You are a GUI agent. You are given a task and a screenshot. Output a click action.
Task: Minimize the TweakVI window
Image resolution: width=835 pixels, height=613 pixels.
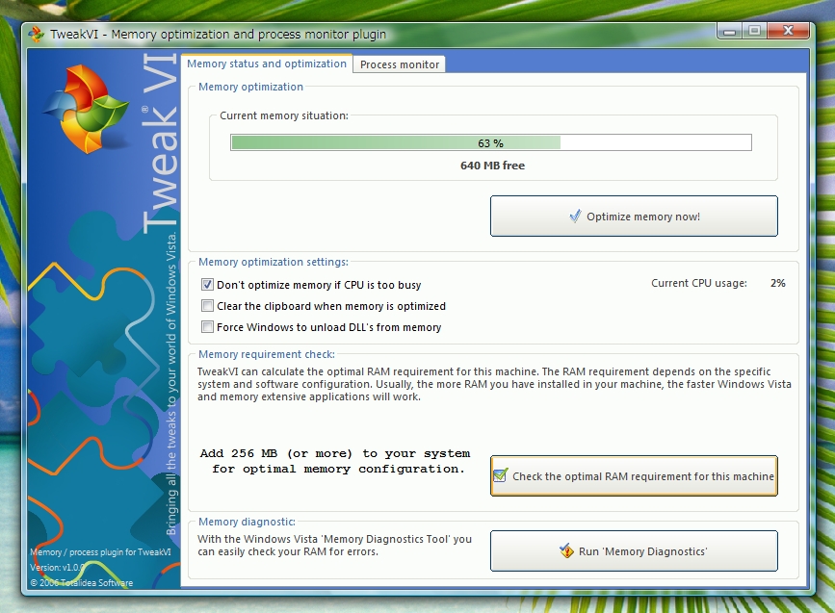click(x=730, y=32)
